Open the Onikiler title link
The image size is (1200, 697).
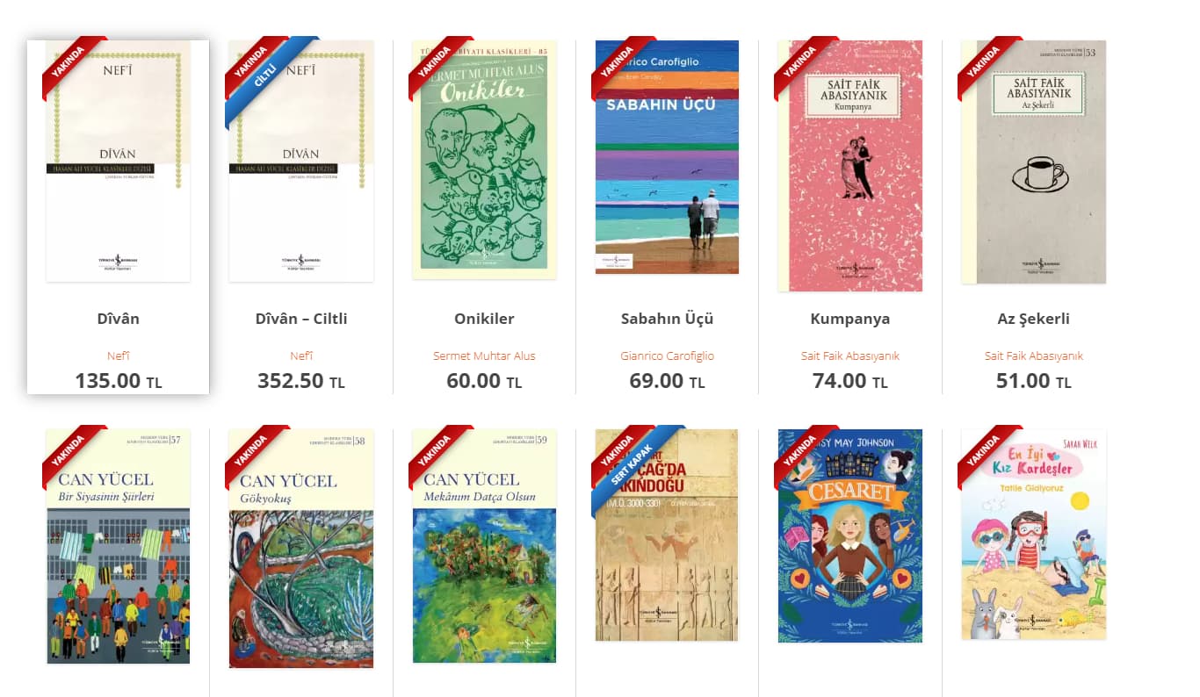(484, 319)
